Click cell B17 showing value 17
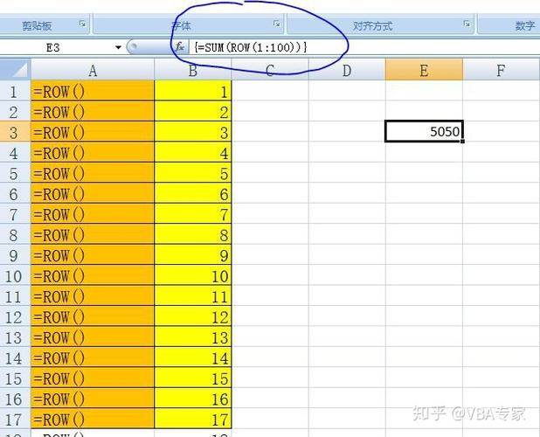 point(193,419)
